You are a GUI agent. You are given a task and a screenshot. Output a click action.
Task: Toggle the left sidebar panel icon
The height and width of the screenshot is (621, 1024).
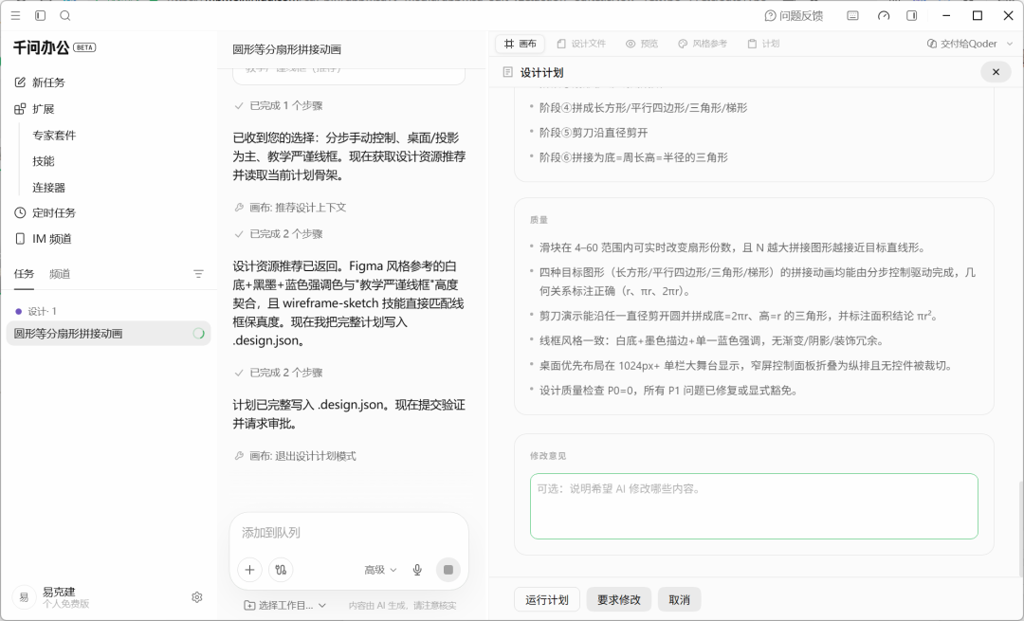click(41, 16)
